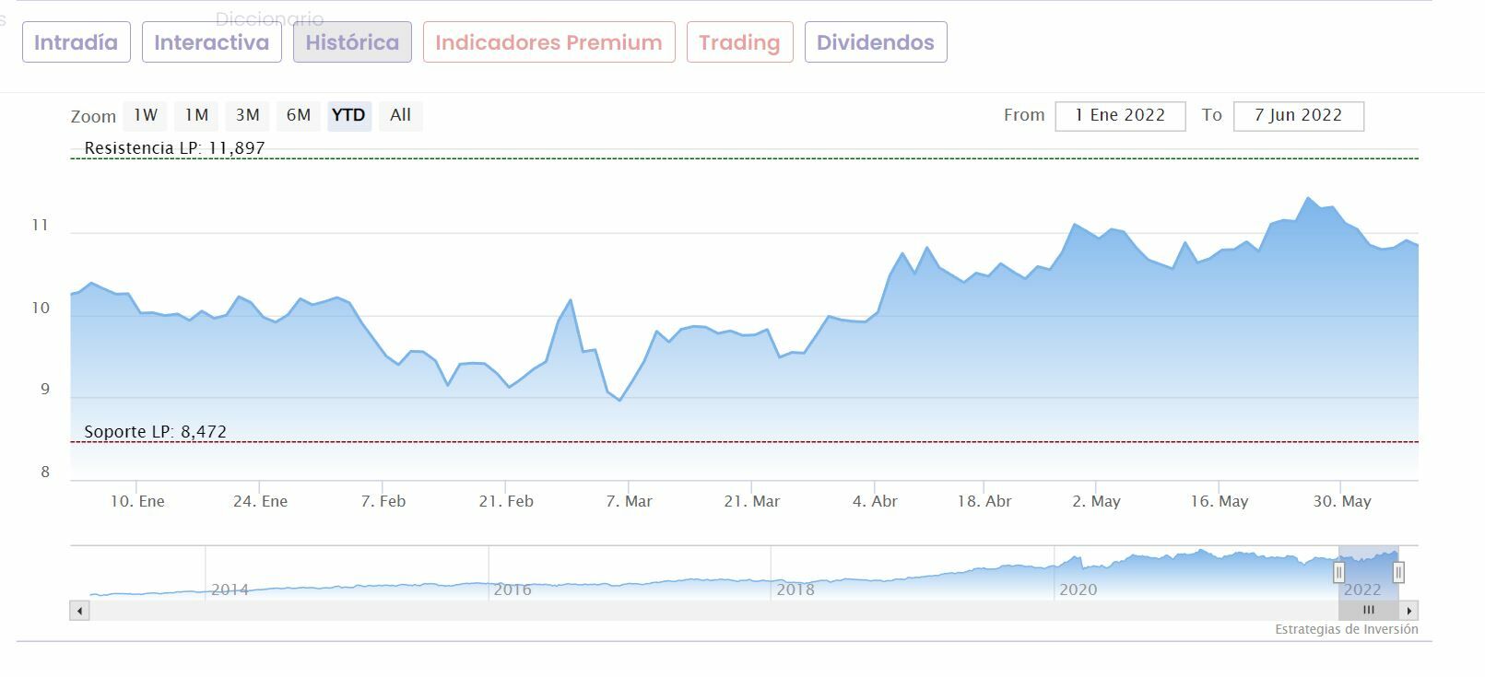The width and height of the screenshot is (1485, 677).
Task: Click the navigator scrollbar thumb grip
Action: [1368, 611]
